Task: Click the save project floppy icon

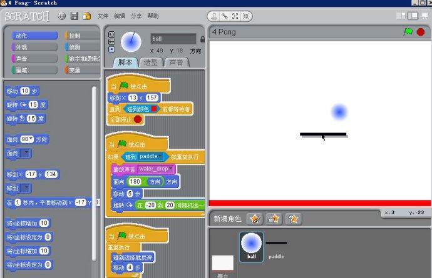Action: click(75, 16)
